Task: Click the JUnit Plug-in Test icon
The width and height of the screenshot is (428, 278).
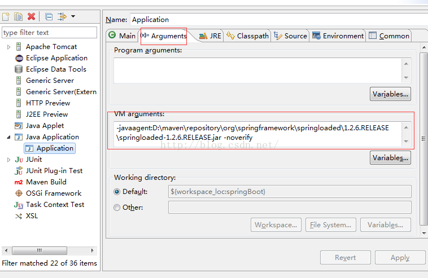Action: click(x=19, y=171)
